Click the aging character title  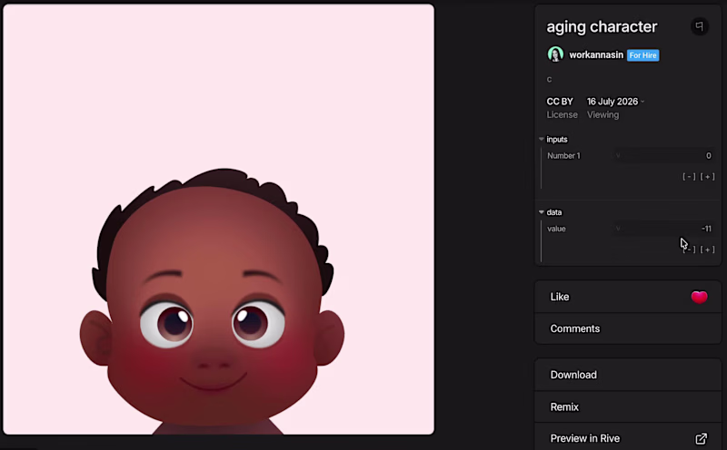pos(602,27)
